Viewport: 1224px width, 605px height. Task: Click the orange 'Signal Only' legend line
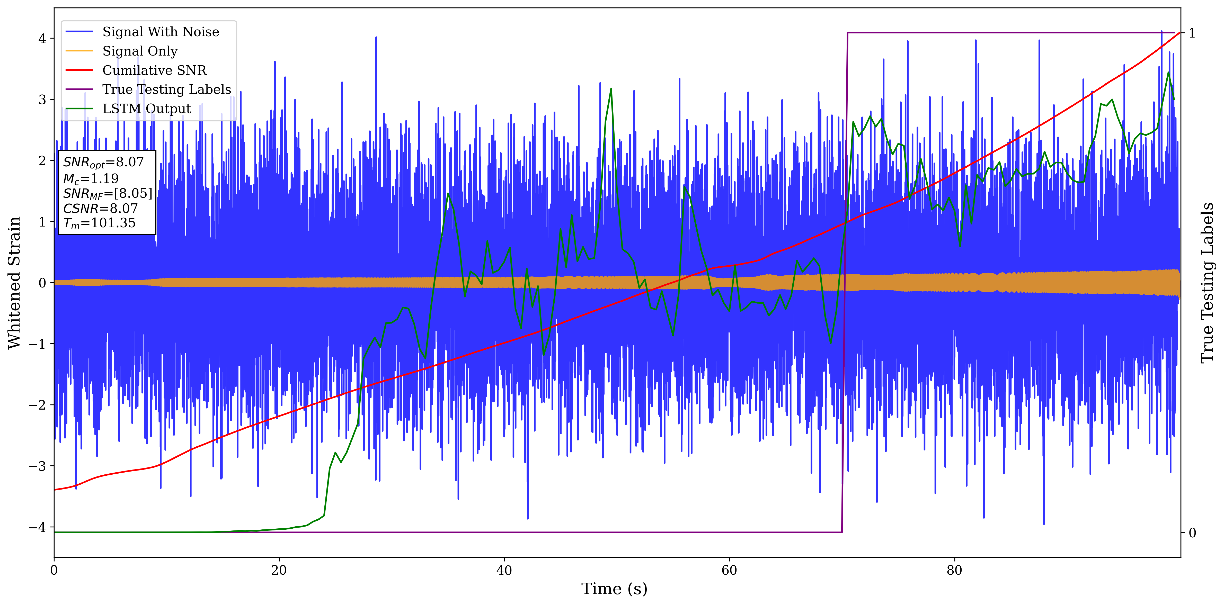tap(79, 51)
